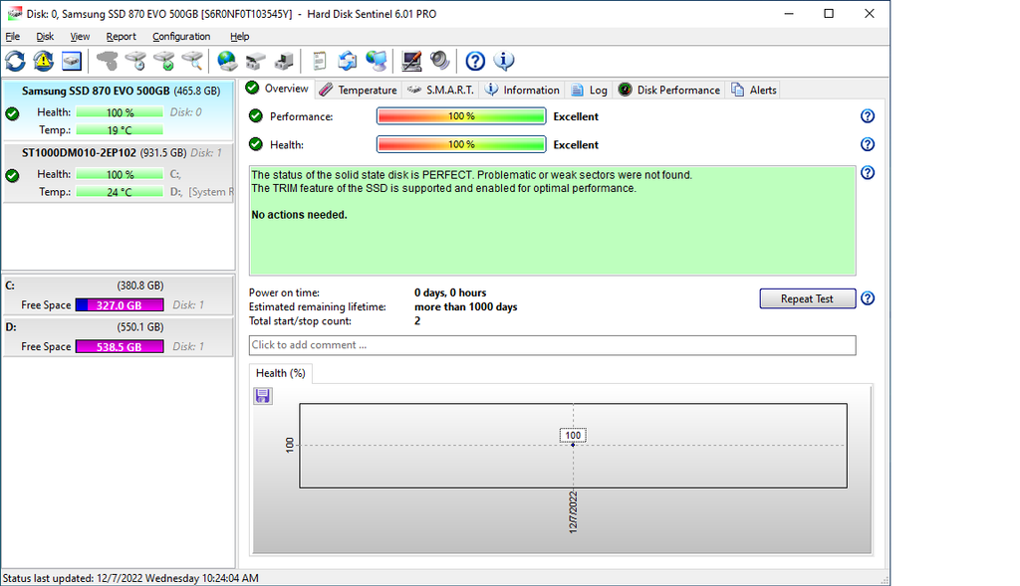Screen dimensions: 1020x586
Task: Click the Health 100 % gradient bar
Action: click(461, 144)
